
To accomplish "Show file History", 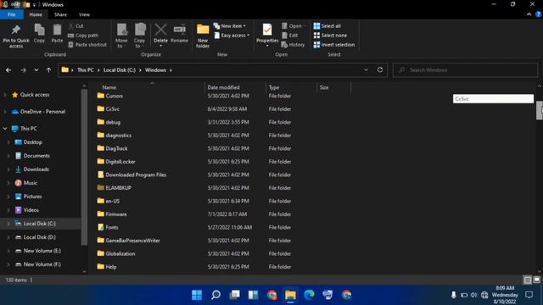I will click(x=293, y=45).
